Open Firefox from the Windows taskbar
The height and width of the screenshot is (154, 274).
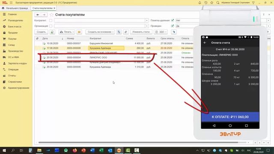click(x=75, y=150)
